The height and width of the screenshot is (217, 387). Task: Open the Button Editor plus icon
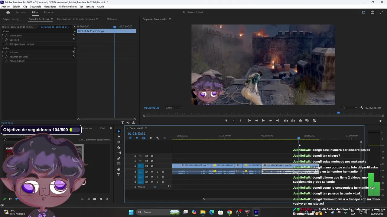[380, 121]
